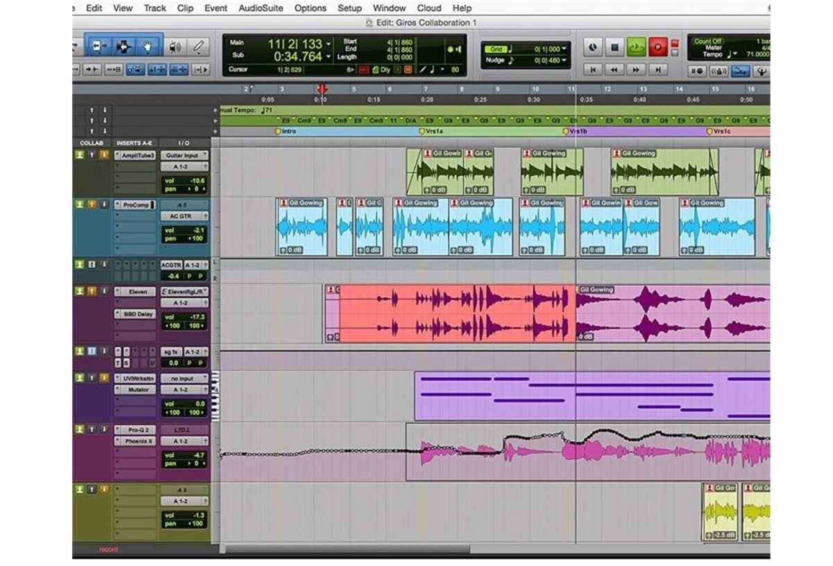The image size is (833, 566).
Task: Open the Track menu
Action: coord(154,8)
